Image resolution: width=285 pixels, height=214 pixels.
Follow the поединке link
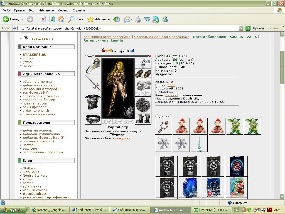pyautogui.click(x=123, y=138)
